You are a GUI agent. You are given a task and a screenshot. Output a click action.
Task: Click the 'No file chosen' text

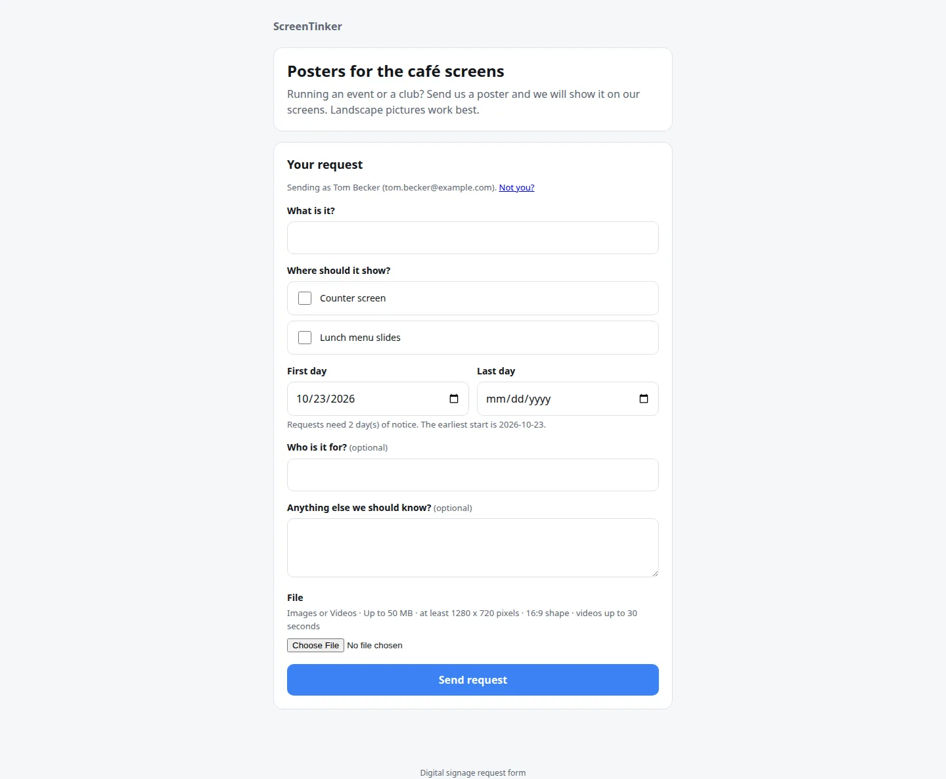374,646
